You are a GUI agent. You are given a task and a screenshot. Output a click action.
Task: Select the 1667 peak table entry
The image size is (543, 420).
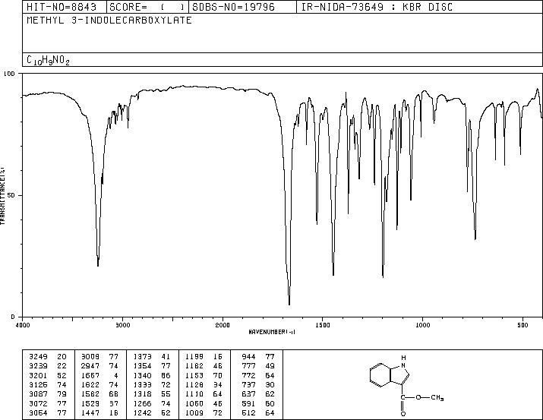100,376
